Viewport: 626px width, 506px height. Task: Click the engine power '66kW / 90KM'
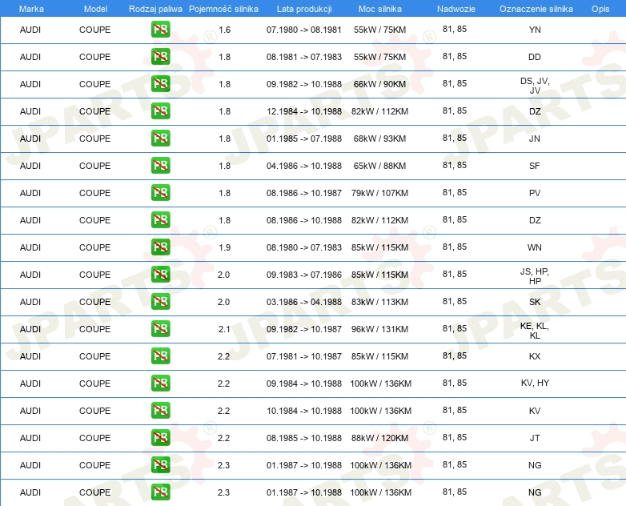(x=379, y=84)
